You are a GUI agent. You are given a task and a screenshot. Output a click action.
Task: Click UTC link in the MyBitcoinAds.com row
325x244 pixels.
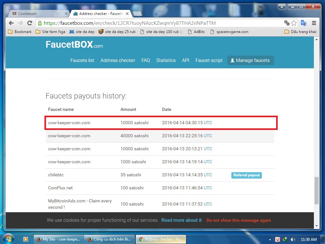[208, 204]
